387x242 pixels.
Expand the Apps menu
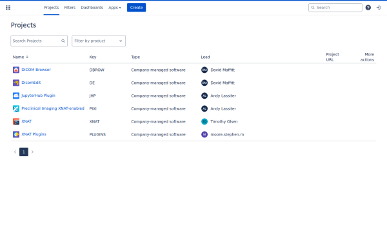(x=115, y=8)
